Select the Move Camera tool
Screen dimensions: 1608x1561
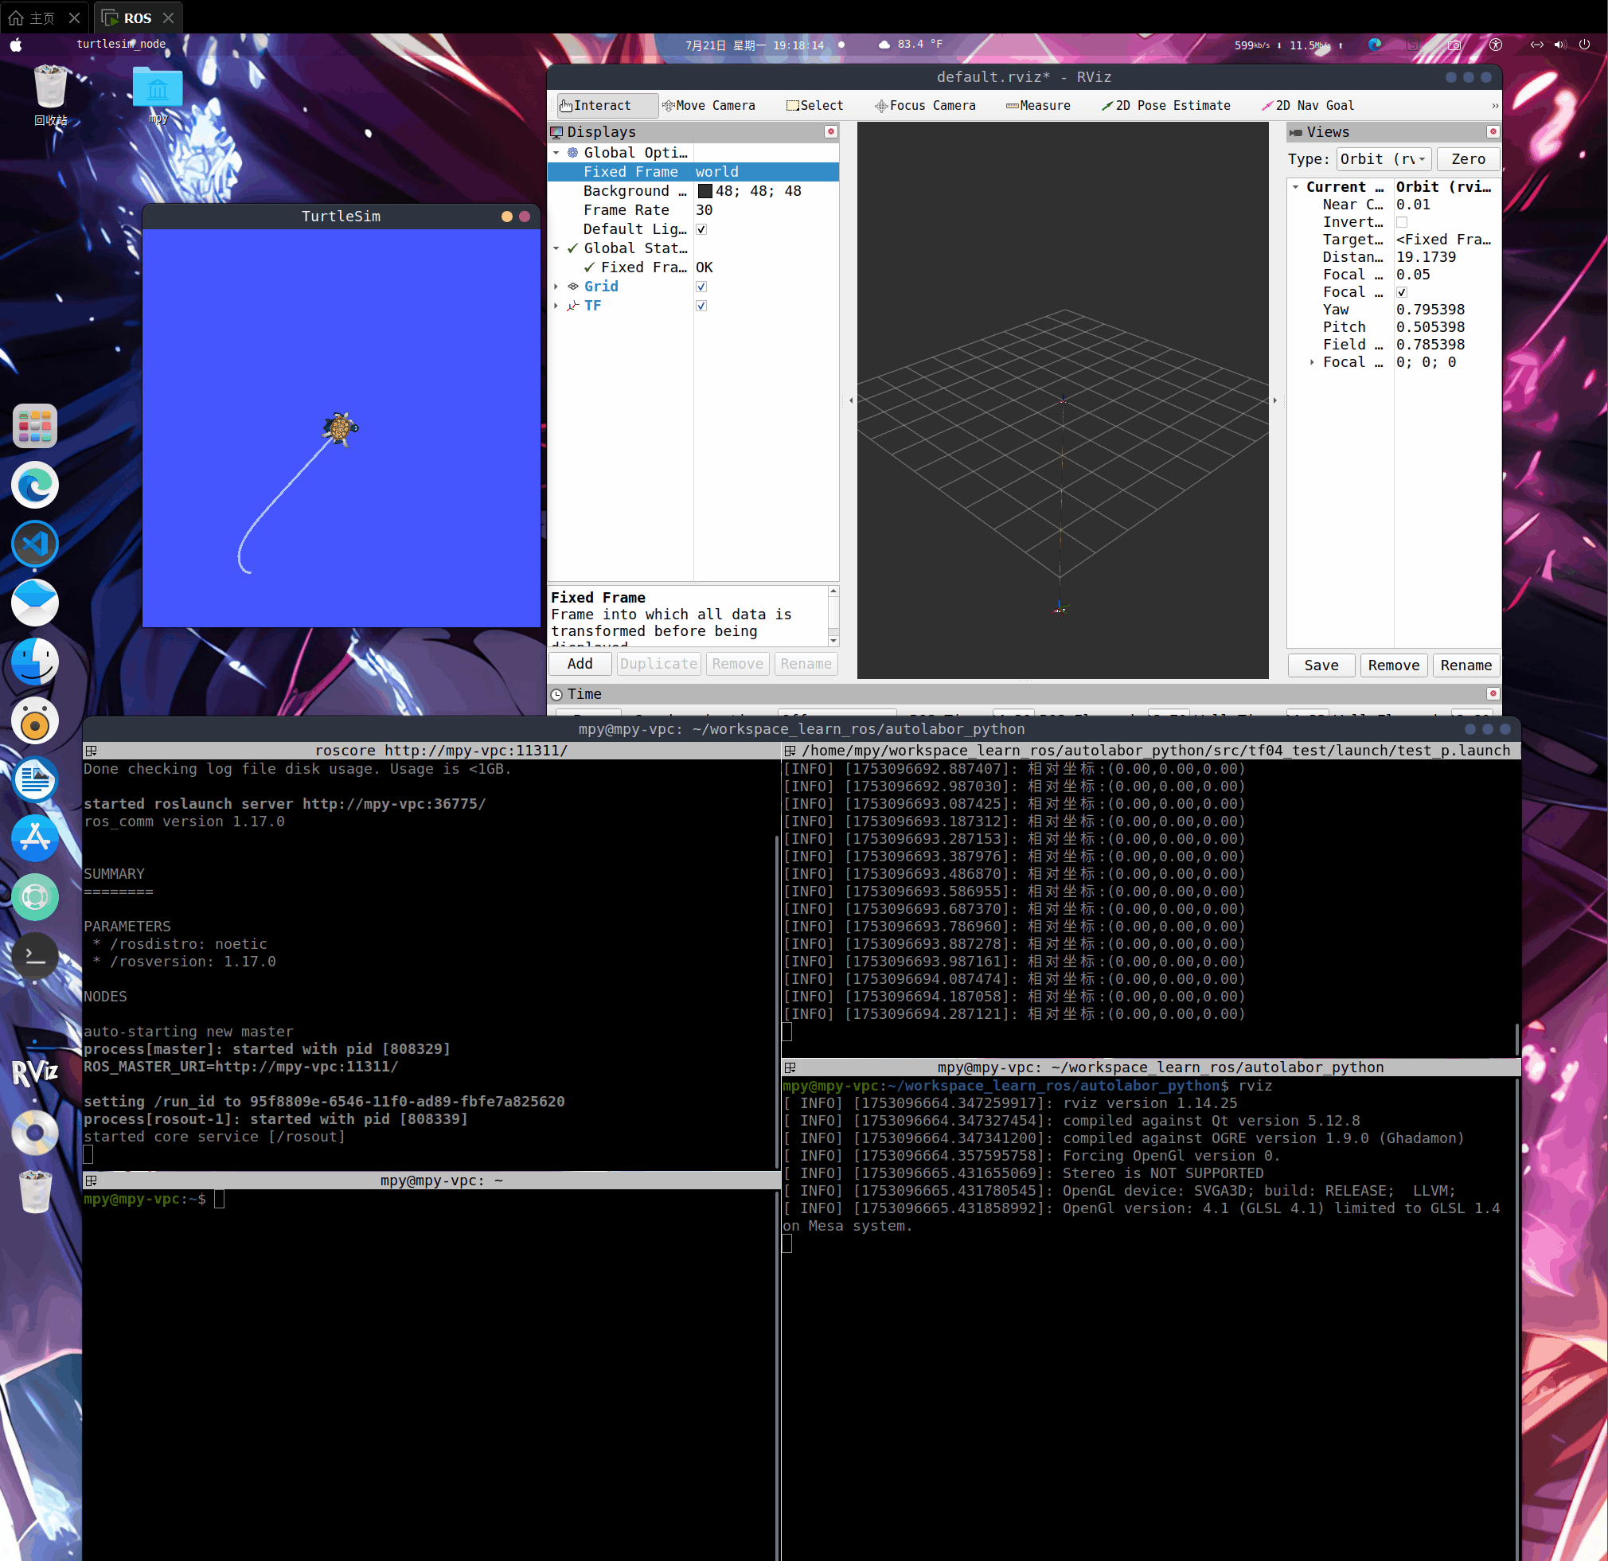coord(708,106)
